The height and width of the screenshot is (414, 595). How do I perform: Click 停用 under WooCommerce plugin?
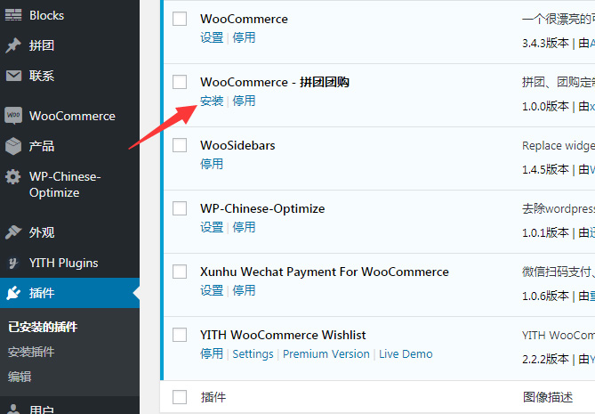coord(244,37)
